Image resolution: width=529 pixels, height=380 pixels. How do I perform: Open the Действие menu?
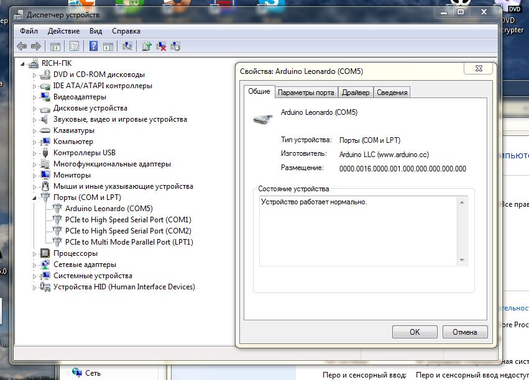pyautogui.click(x=63, y=31)
